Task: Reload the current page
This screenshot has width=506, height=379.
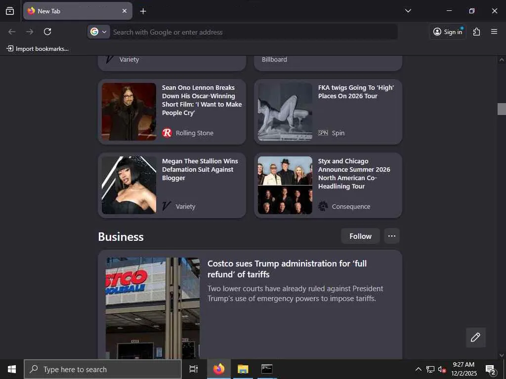Action: click(x=47, y=32)
